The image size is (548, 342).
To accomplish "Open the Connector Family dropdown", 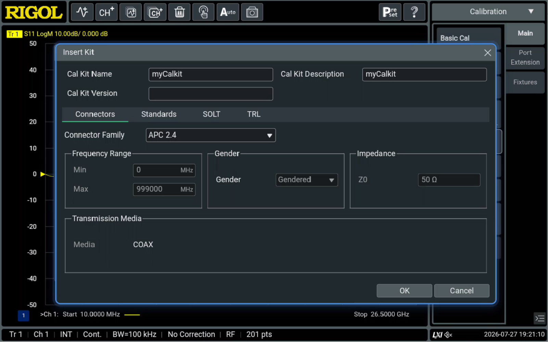I will (211, 135).
